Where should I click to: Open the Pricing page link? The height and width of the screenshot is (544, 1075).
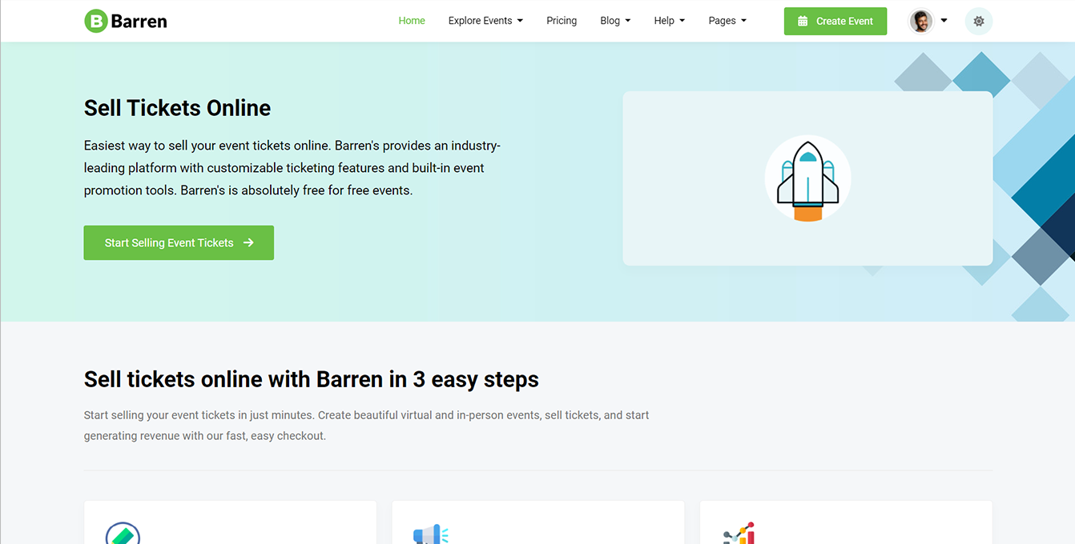(x=562, y=21)
